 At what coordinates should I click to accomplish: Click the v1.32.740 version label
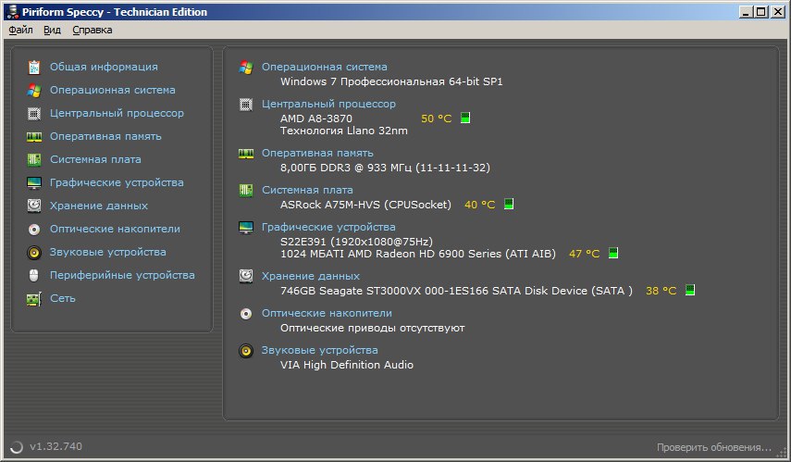[x=56, y=447]
